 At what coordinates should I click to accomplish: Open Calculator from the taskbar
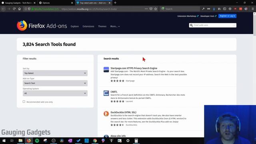point(136,140)
